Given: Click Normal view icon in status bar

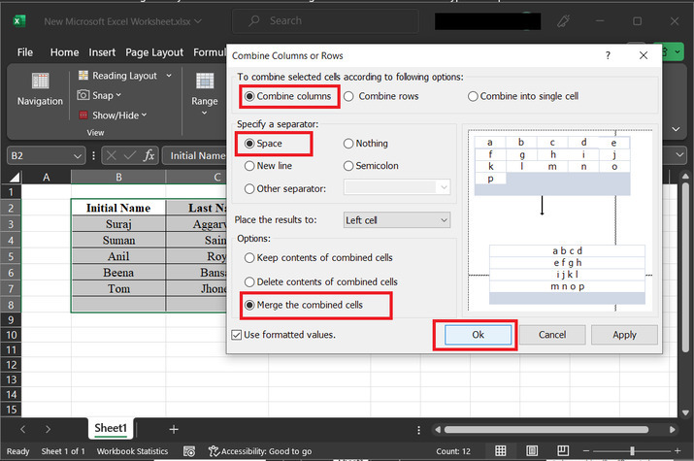Looking at the screenshot, I should click(501, 451).
